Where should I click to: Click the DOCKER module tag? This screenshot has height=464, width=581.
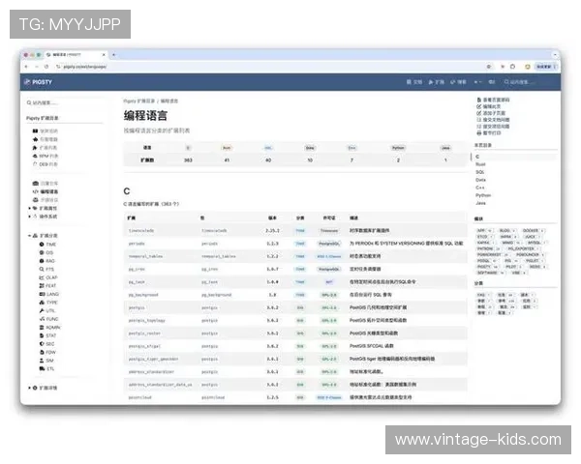coord(533,230)
